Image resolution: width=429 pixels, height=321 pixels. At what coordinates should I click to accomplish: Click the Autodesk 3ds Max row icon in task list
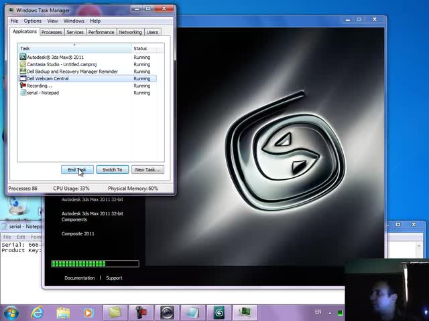point(23,57)
